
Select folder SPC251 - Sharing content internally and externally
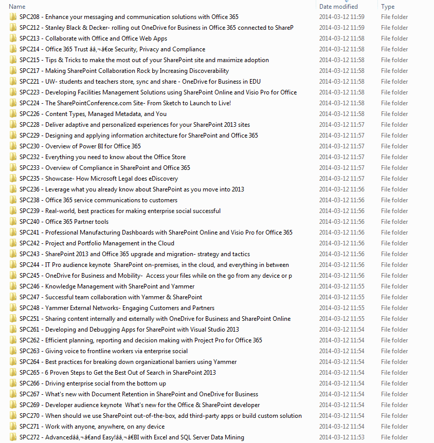[155, 319]
